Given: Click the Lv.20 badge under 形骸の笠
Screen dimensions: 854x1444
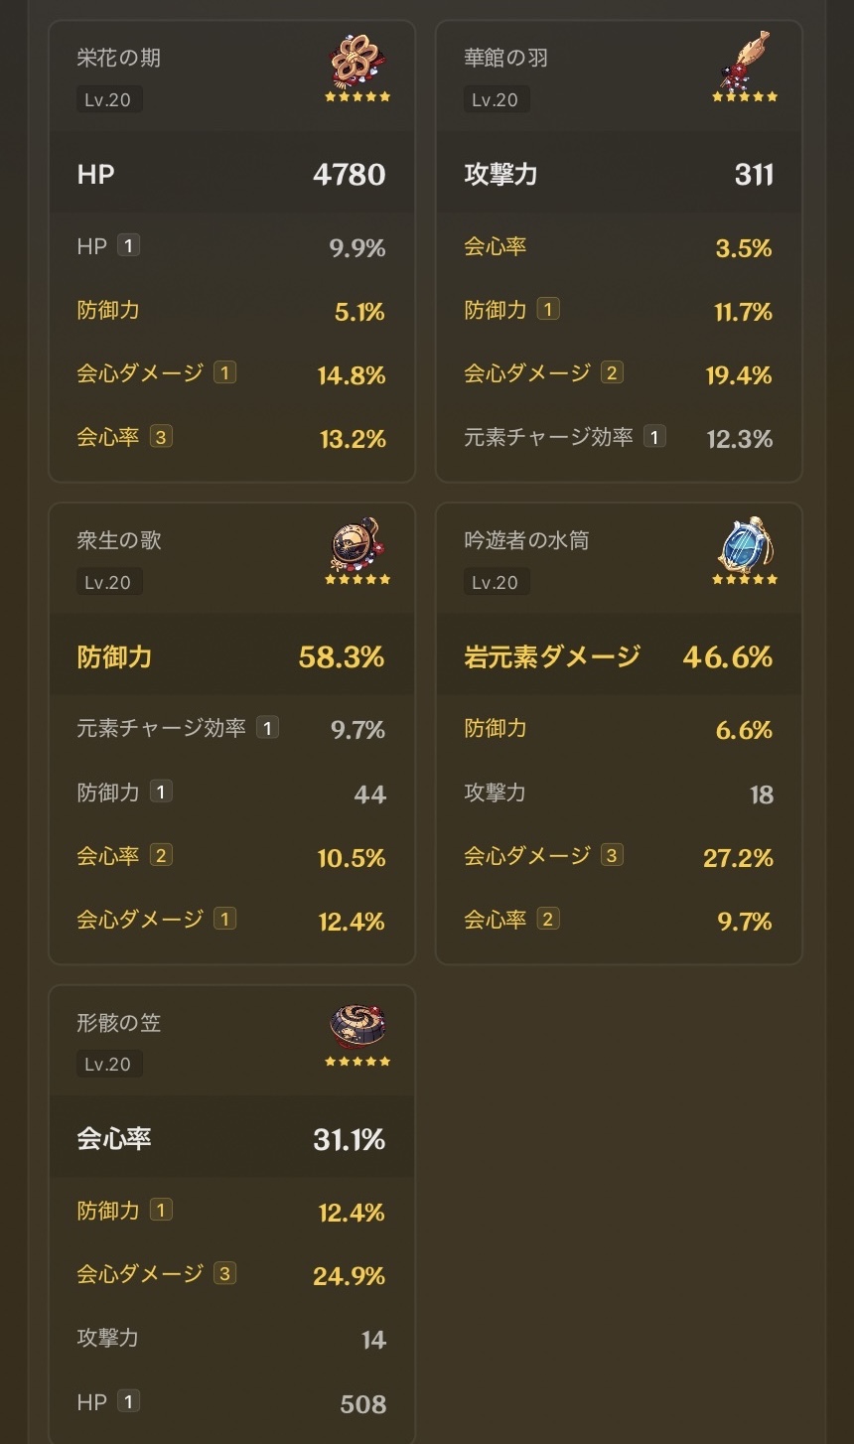Looking at the screenshot, I should (x=108, y=1064).
